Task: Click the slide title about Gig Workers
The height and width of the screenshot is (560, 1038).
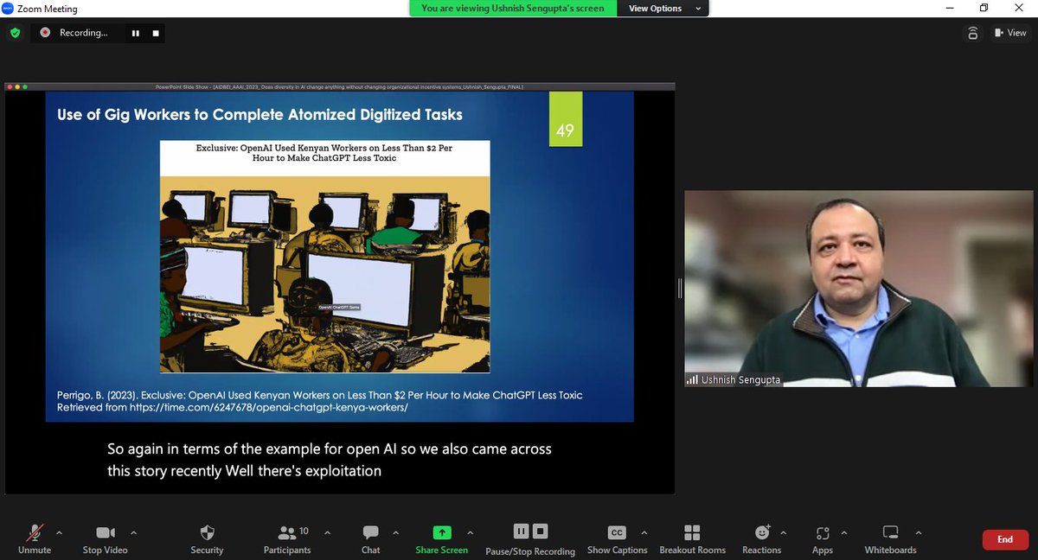Action: 259,114
